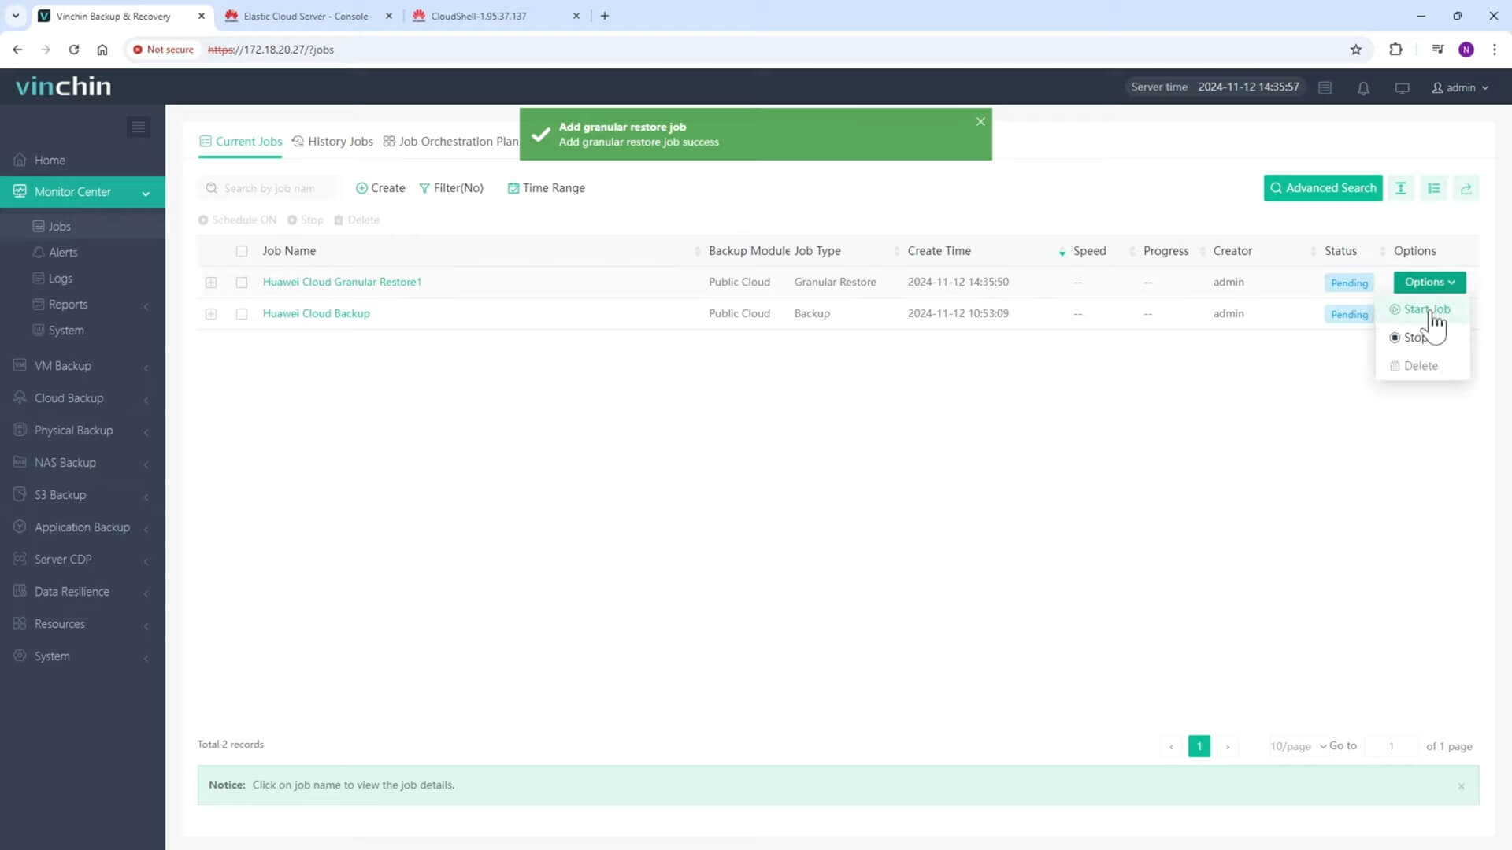Image resolution: width=1512 pixels, height=850 pixels.
Task: Choose Start Job from the options menu
Action: [x=1422, y=309]
